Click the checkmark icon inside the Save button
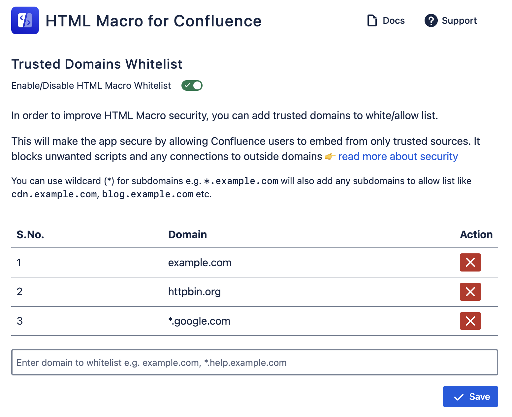Viewport: 512px width, 417px height. (x=459, y=397)
